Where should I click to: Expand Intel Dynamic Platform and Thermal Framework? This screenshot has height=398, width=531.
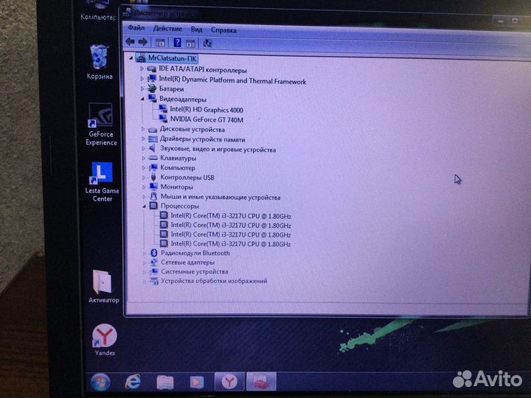(x=142, y=79)
